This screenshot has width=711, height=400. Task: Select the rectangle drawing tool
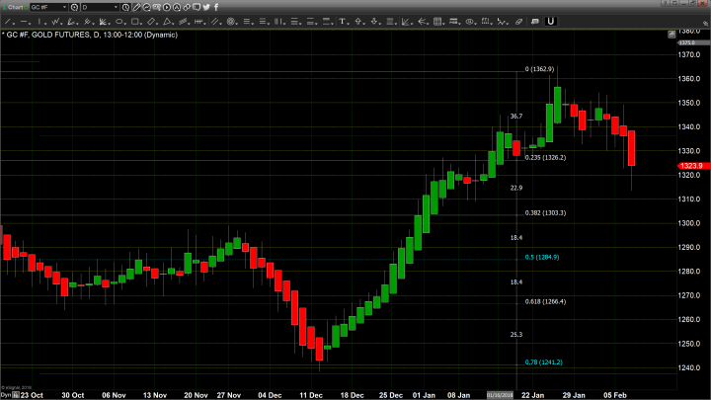click(134, 20)
